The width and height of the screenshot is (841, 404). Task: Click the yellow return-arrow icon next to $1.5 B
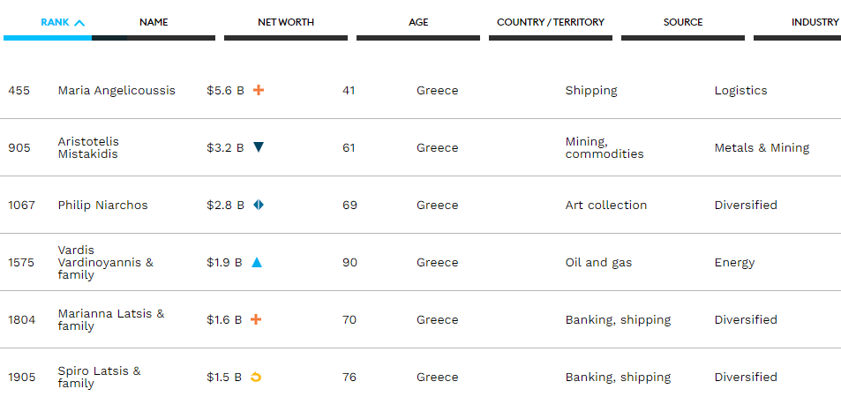tap(256, 377)
